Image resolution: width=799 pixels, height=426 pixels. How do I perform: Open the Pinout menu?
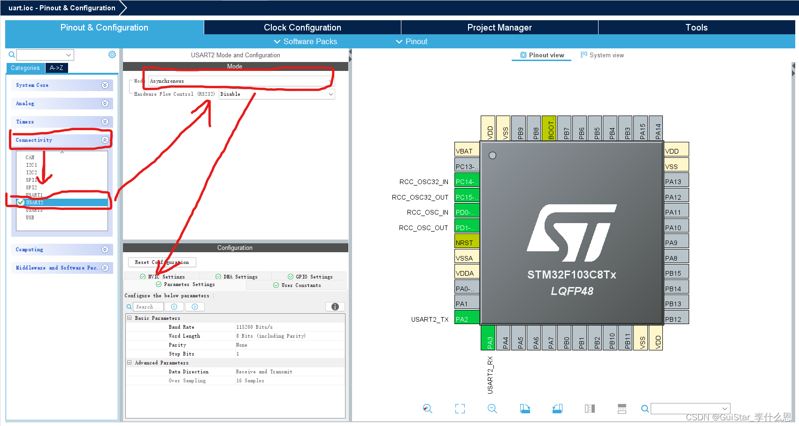[412, 41]
